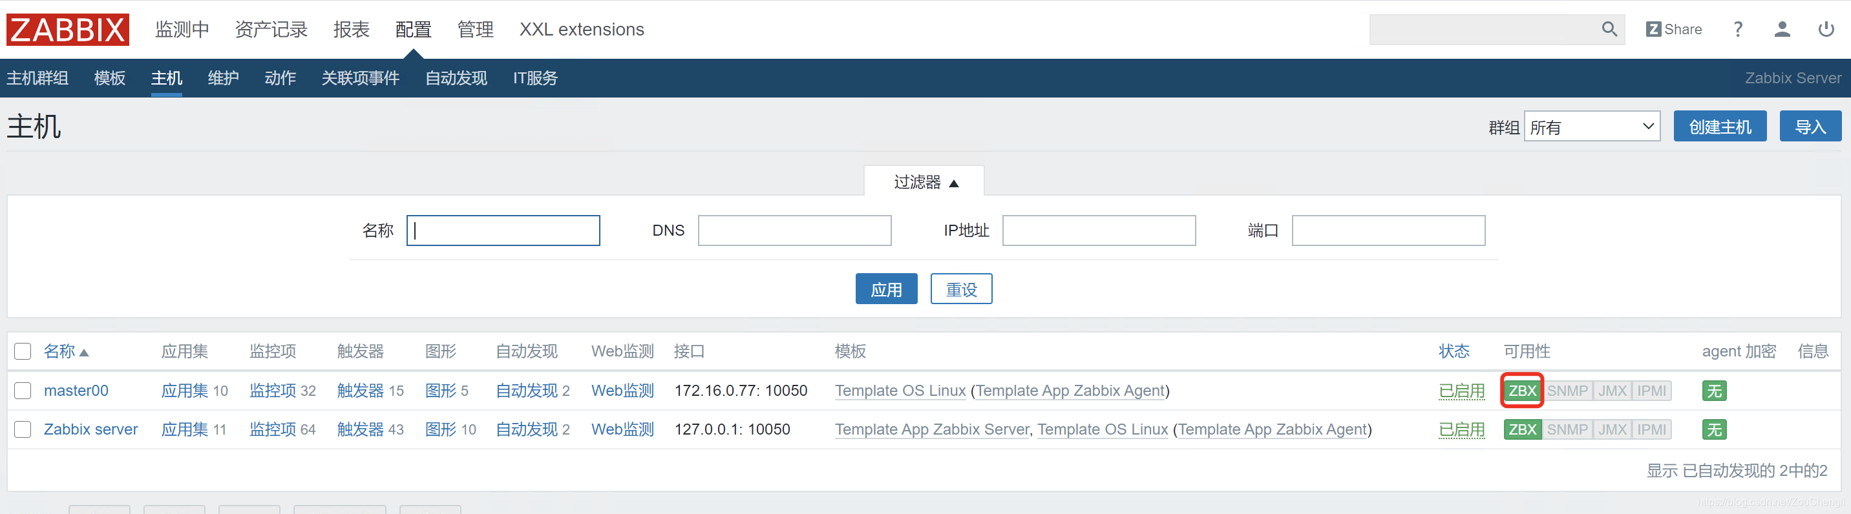The width and height of the screenshot is (1851, 514).
Task: Click the 导入 button
Action: [1810, 127]
